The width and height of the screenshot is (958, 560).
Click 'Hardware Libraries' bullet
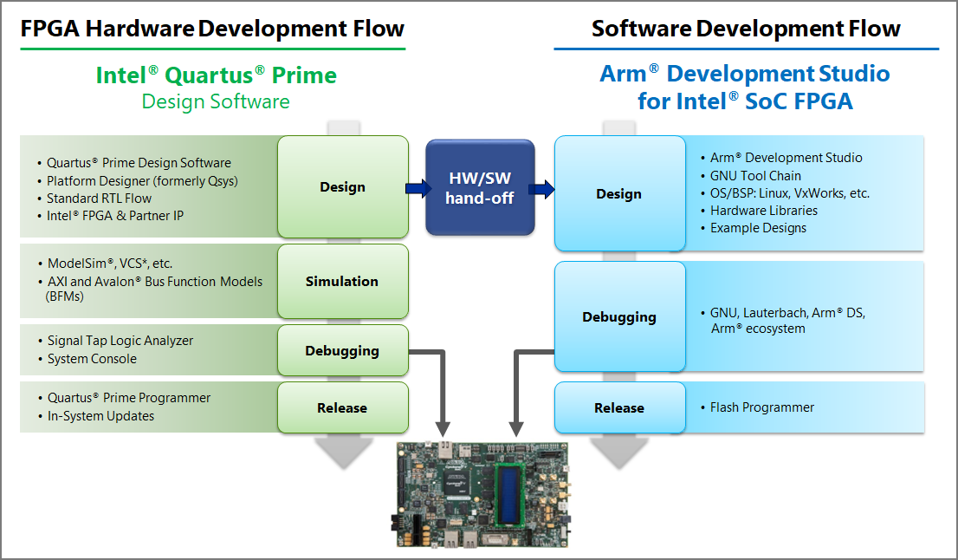point(764,211)
